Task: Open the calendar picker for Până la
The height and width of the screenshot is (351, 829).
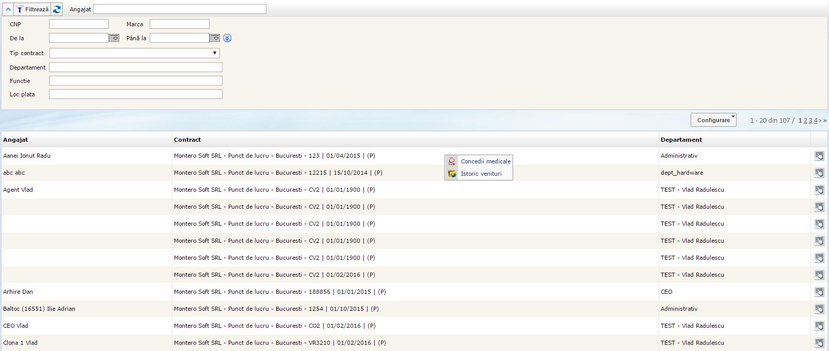Action: tap(215, 38)
